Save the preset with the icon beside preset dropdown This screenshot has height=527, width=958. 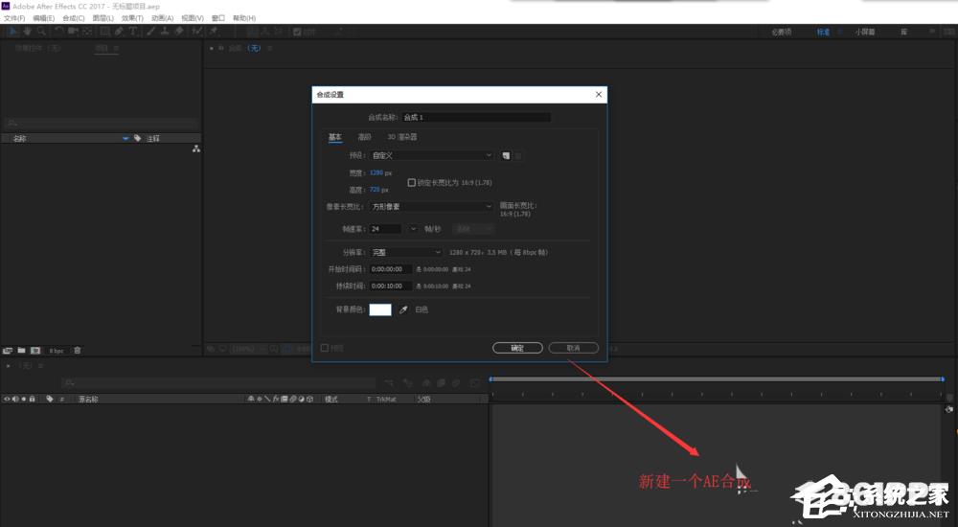(506, 156)
